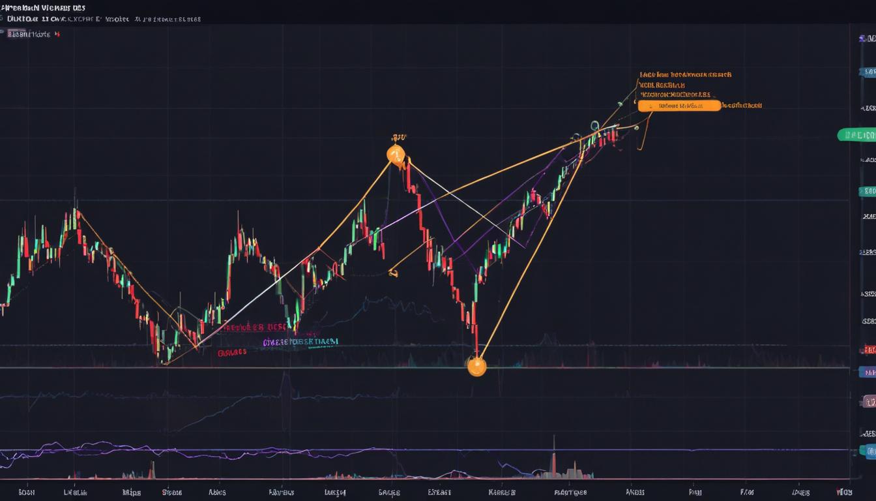Open the watermark text dropdown above the orange callout

[678, 74]
